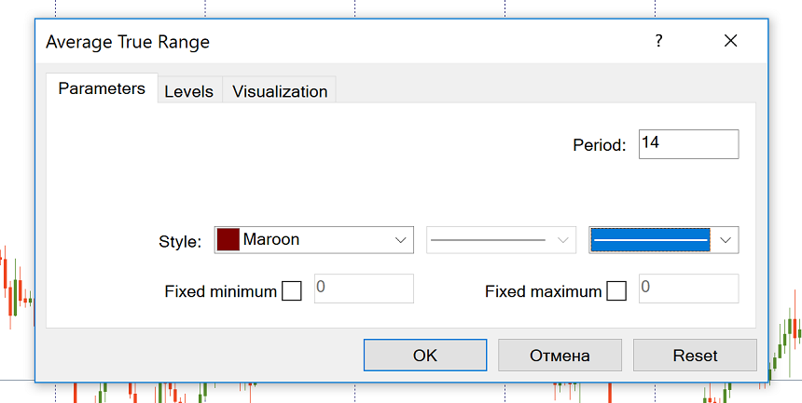Click the Fixed maximum value field

coord(688,289)
